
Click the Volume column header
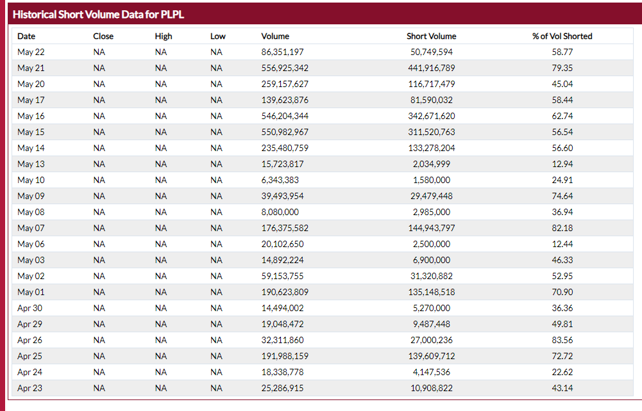275,36
